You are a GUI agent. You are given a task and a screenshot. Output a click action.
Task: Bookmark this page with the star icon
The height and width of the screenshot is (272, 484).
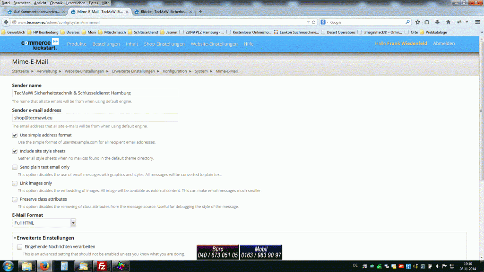(x=418, y=22)
